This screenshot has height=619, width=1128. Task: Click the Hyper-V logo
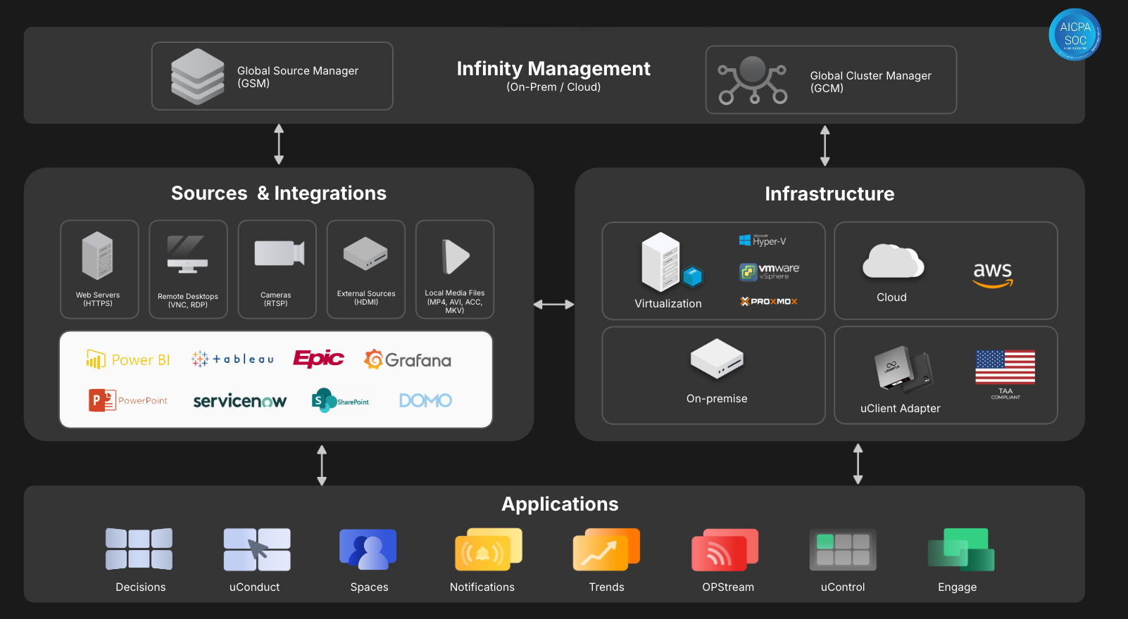(763, 241)
